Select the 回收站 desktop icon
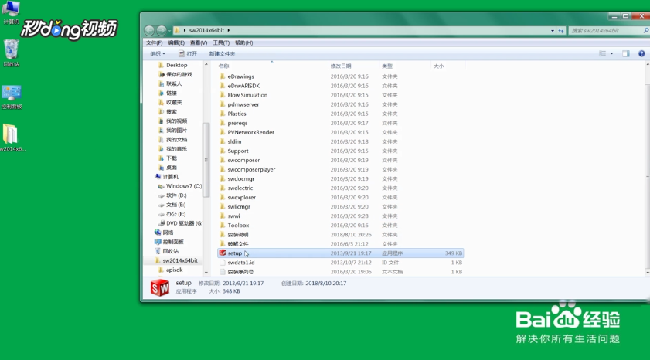The image size is (650, 360). [11, 53]
